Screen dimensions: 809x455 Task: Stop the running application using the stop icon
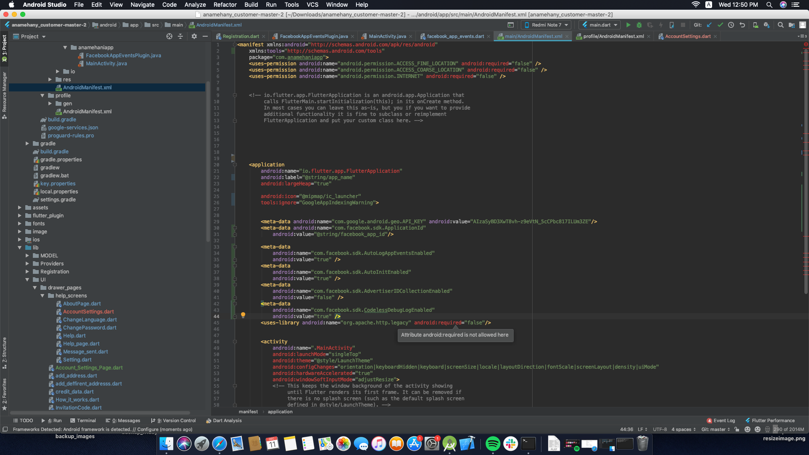click(x=683, y=25)
